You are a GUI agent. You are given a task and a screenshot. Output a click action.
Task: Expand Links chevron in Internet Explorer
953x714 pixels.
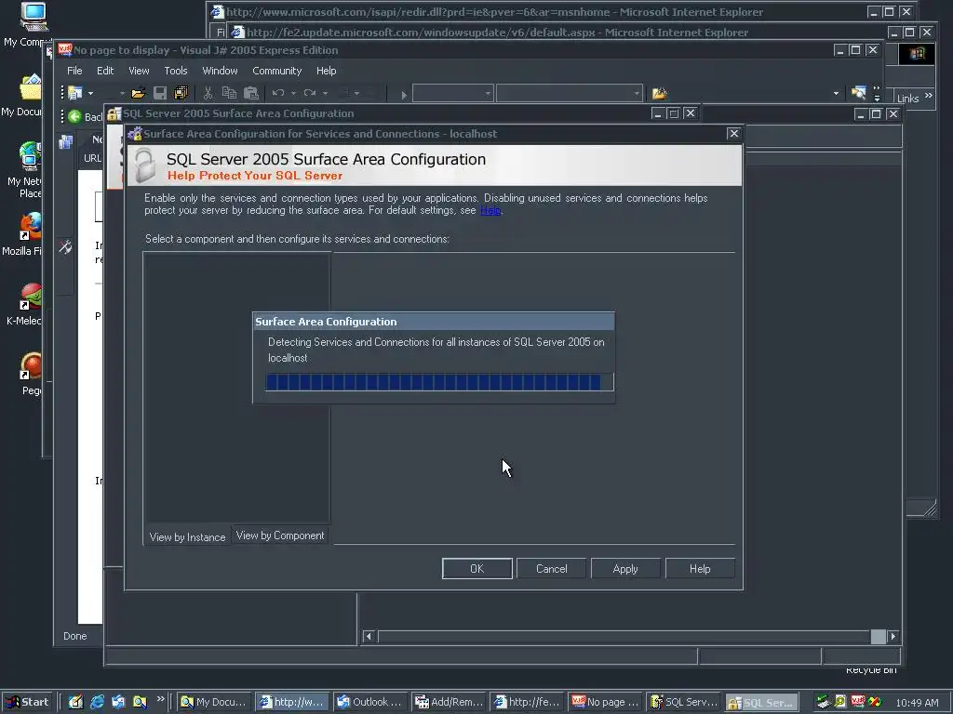point(929,96)
